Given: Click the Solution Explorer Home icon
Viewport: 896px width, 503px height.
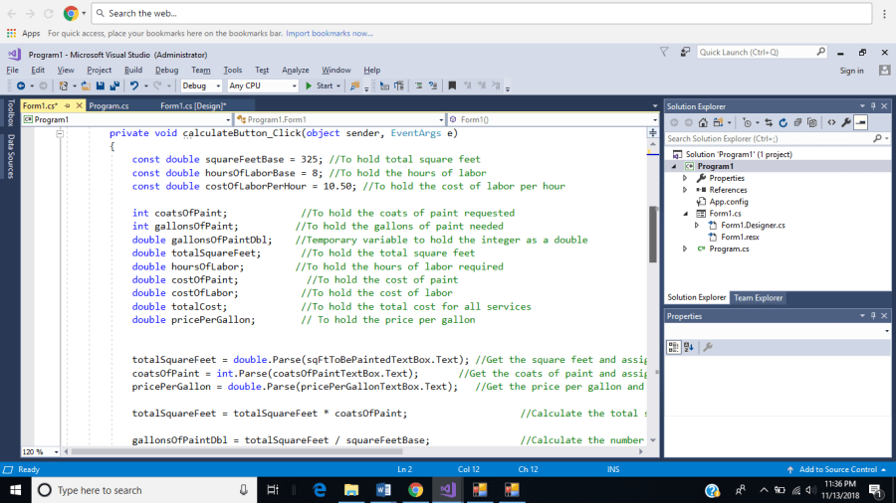Looking at the screenshot, I should 703,122.
